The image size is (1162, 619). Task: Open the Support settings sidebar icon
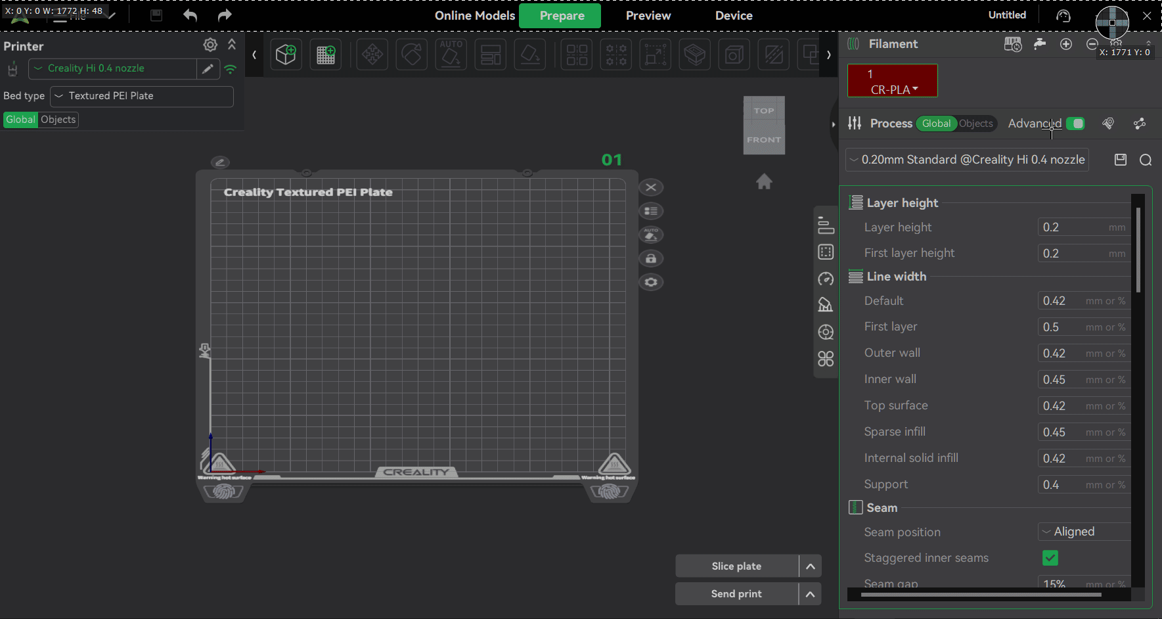(x=826, y=305)
